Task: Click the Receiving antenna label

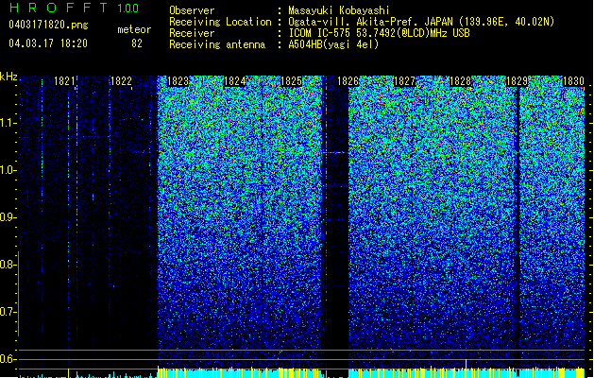Action: pos(217,44)
